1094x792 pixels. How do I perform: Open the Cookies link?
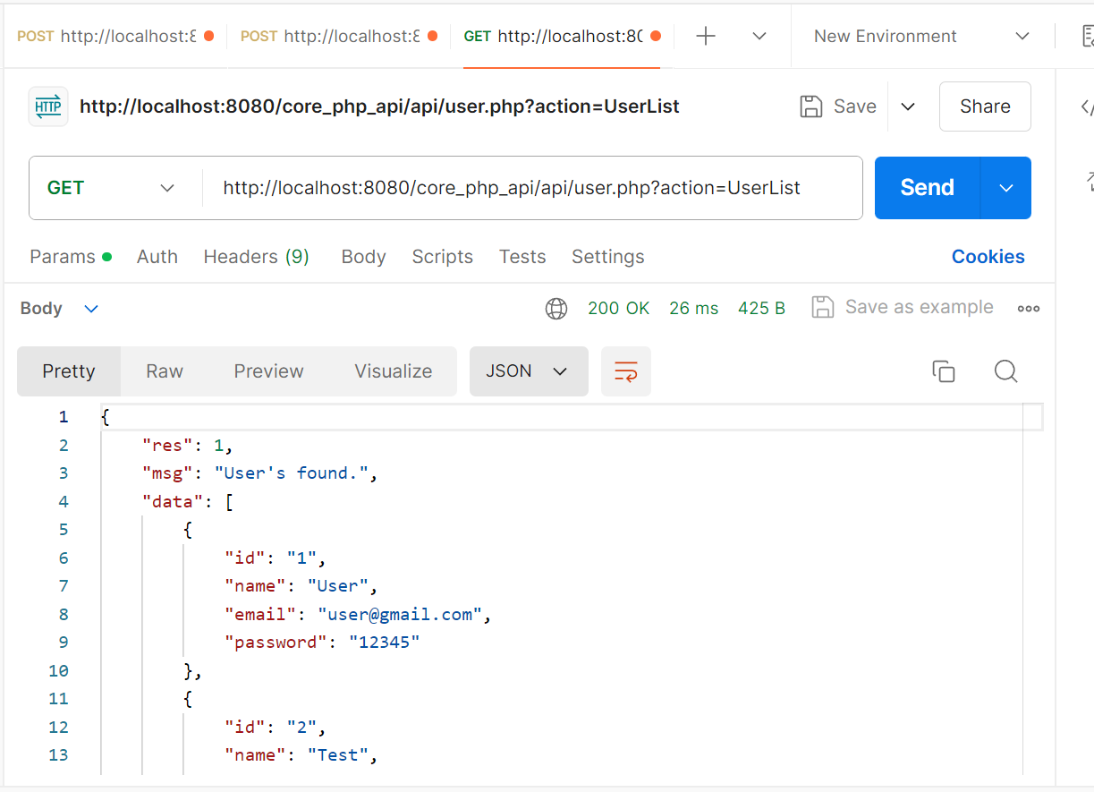[x=988, y=257]
